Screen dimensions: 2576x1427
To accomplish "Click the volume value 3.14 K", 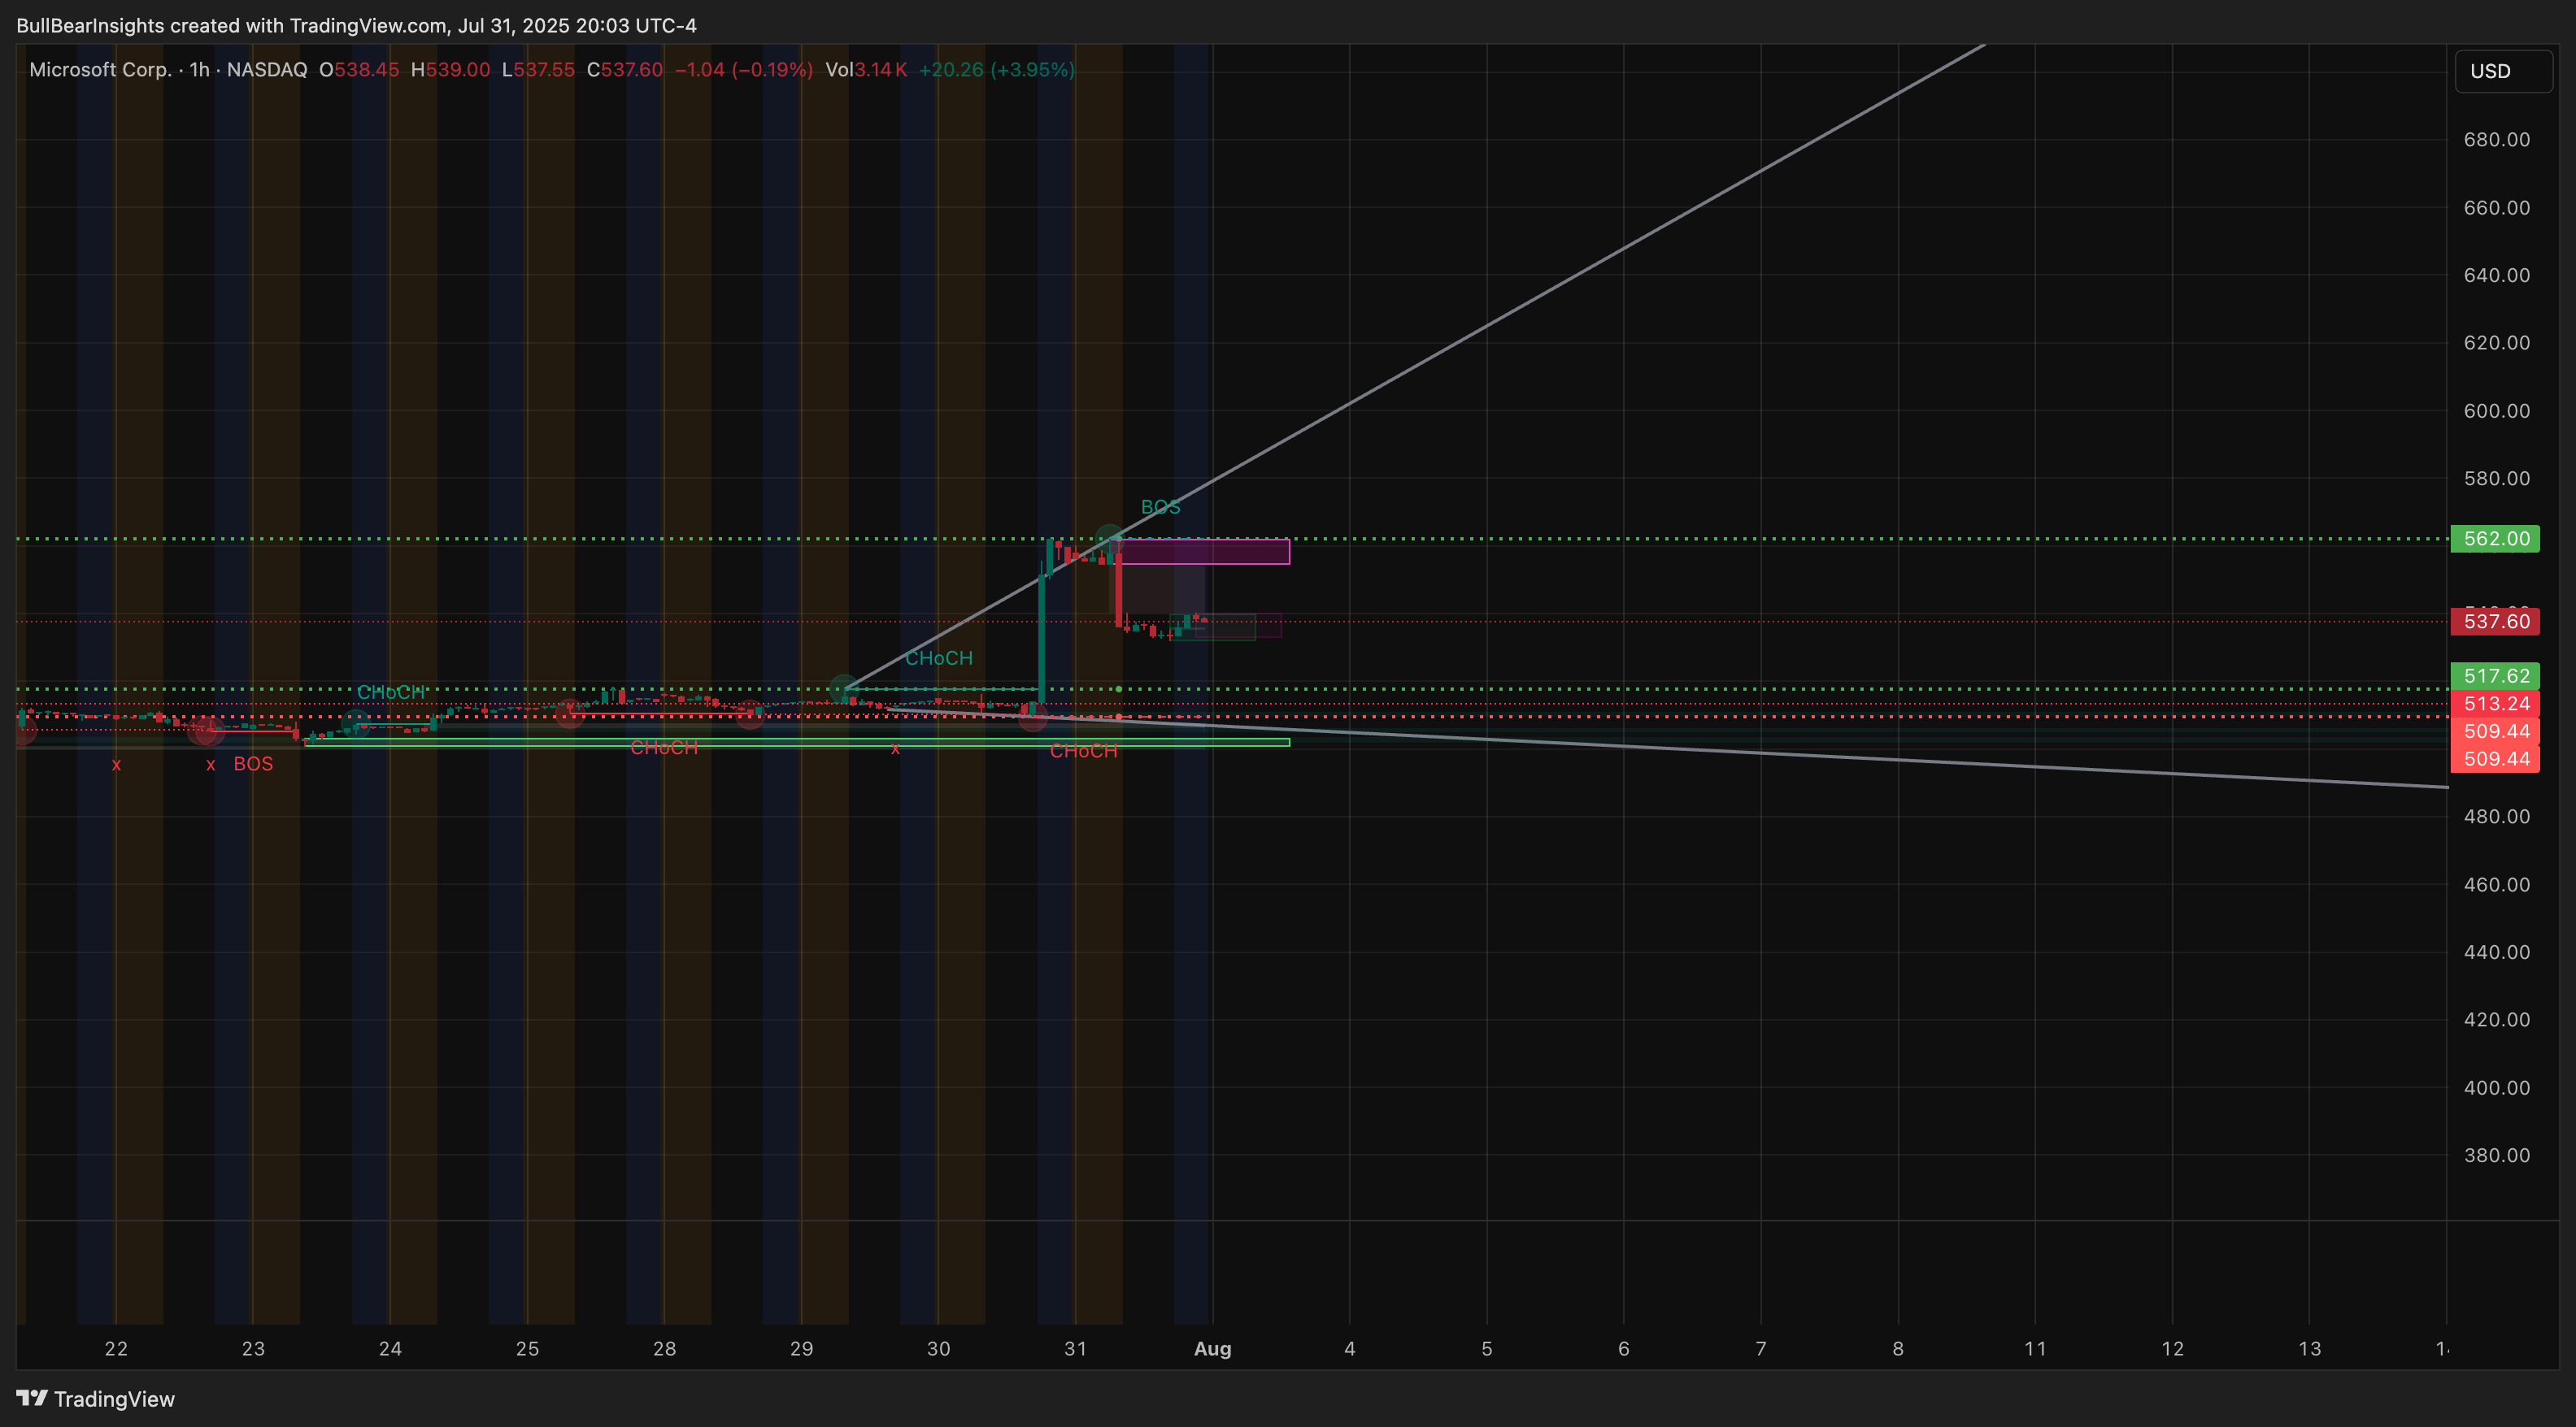I will pos(881,69).
